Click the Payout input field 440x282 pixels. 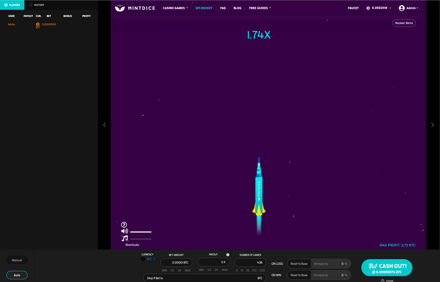[213, 262]
